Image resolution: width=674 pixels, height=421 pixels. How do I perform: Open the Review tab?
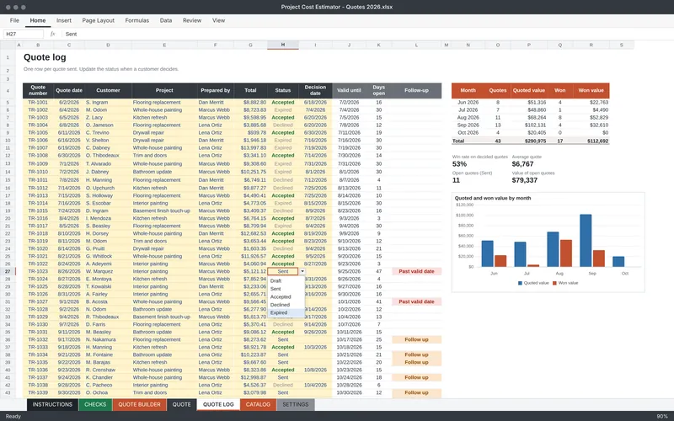(x=192, y=20)
